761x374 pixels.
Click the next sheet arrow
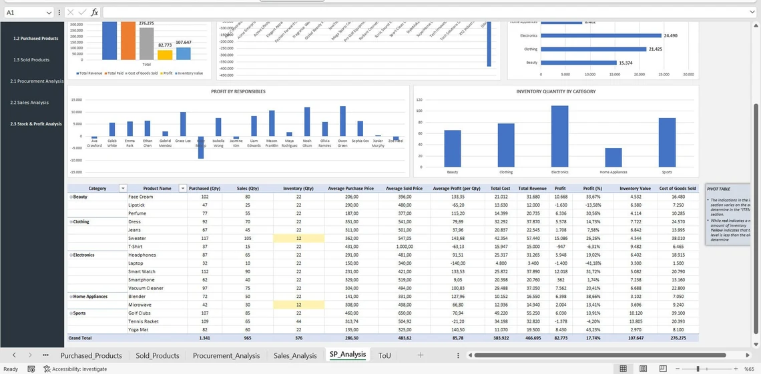[x=30, y=355]
